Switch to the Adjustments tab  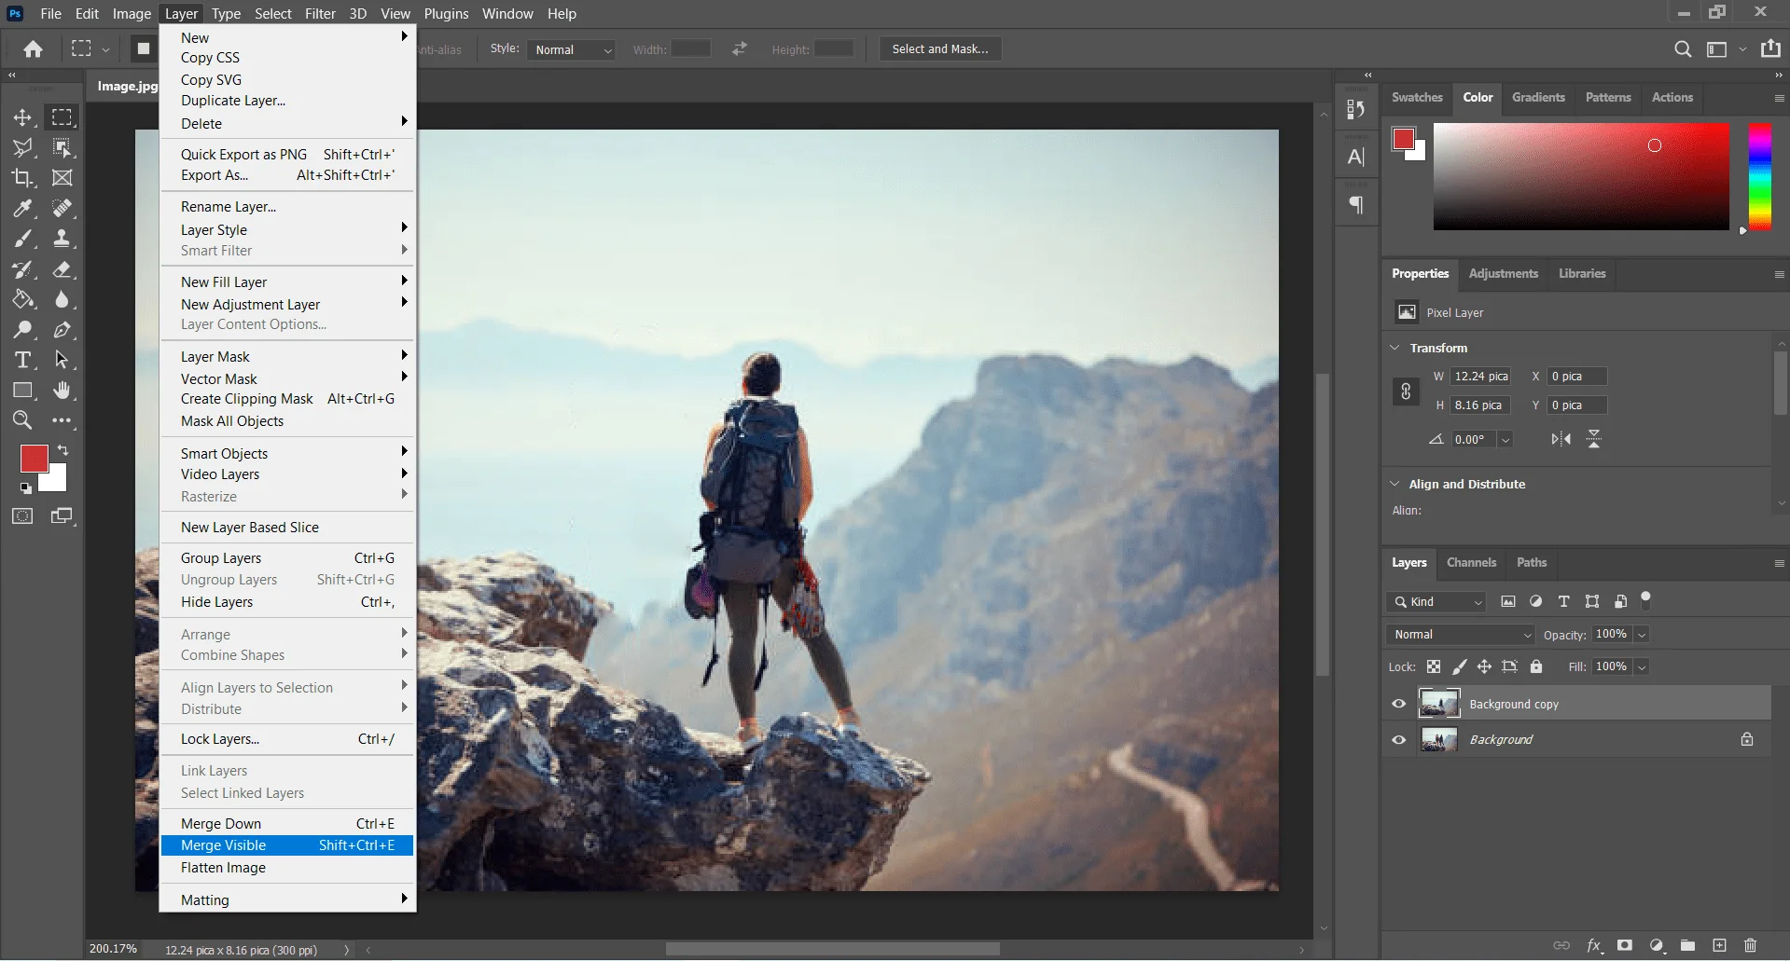pyautogui.click(x=1503, y=273)
